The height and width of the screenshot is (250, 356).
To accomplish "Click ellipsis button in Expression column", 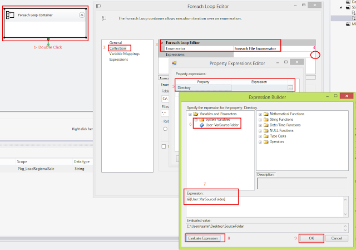I will coord(290,88).
